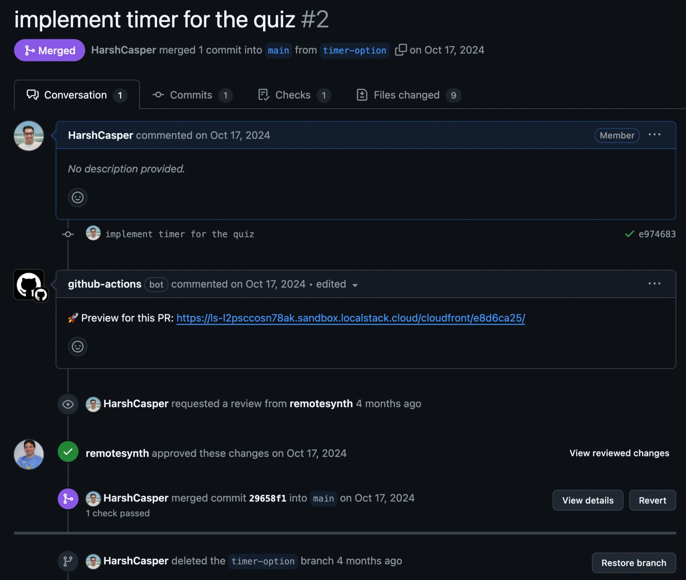Viewport: 686px width, 580px height.
Task: Click the View details button
Action: pyautogui.click(x=588, y=499)
